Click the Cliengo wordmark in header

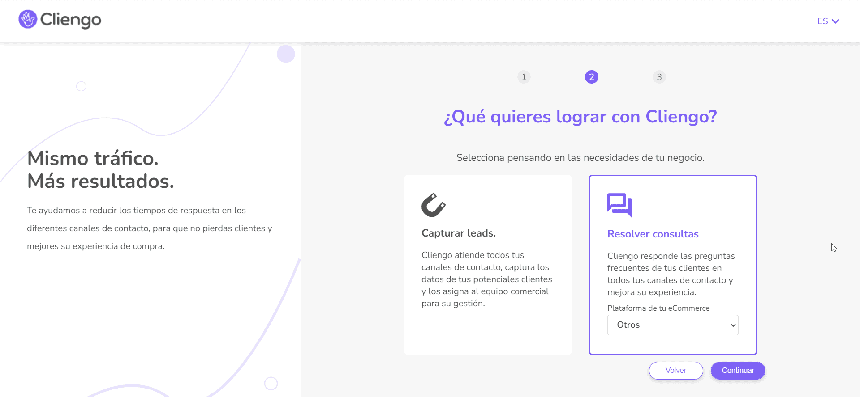pyautogui.click(x=71, y=20)
